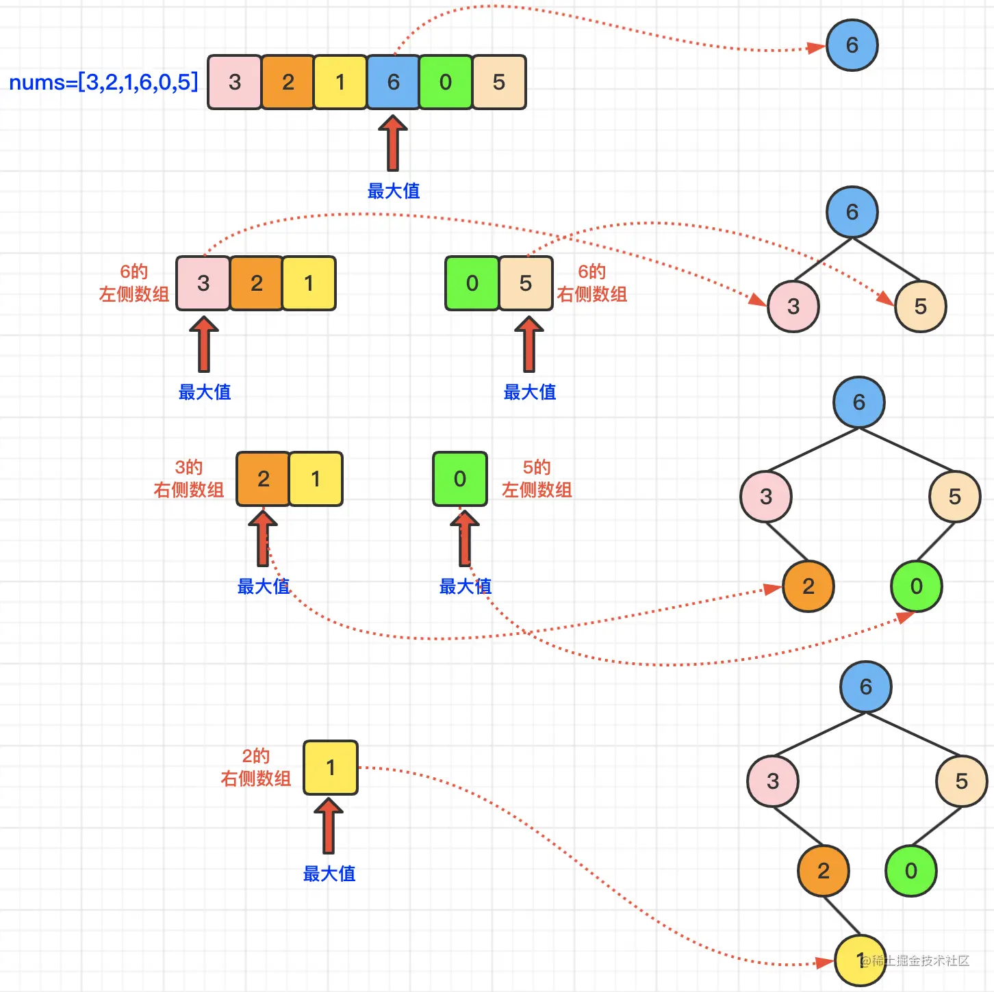Select yellow cell 1 in the [3,2,1] subarray
The image size is (994, 992).
pyautogui.click(x=309, y=283)
